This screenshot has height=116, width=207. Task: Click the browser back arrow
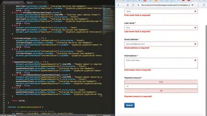tap(118, 5)
